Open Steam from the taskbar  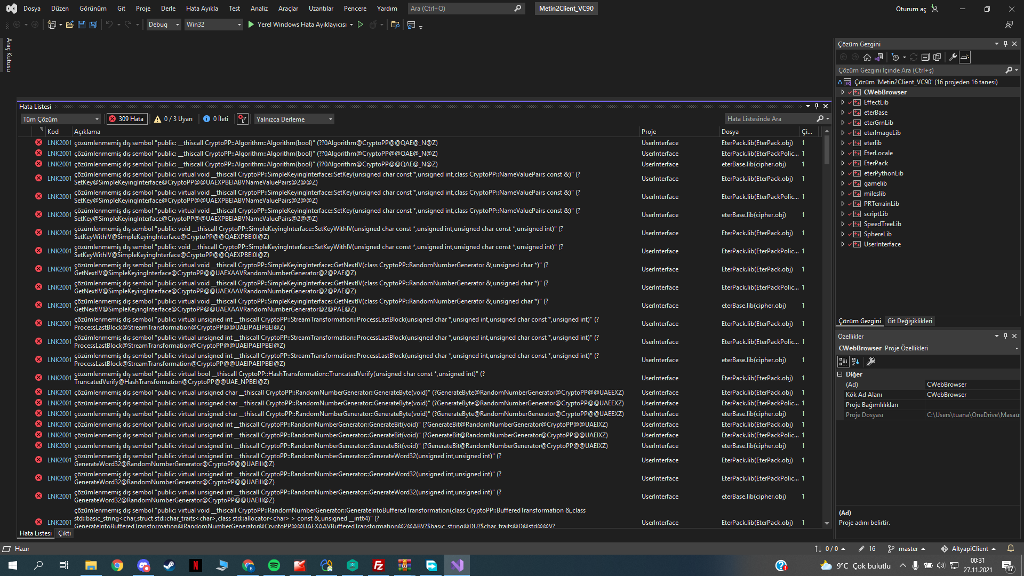[x=169, y=565]
